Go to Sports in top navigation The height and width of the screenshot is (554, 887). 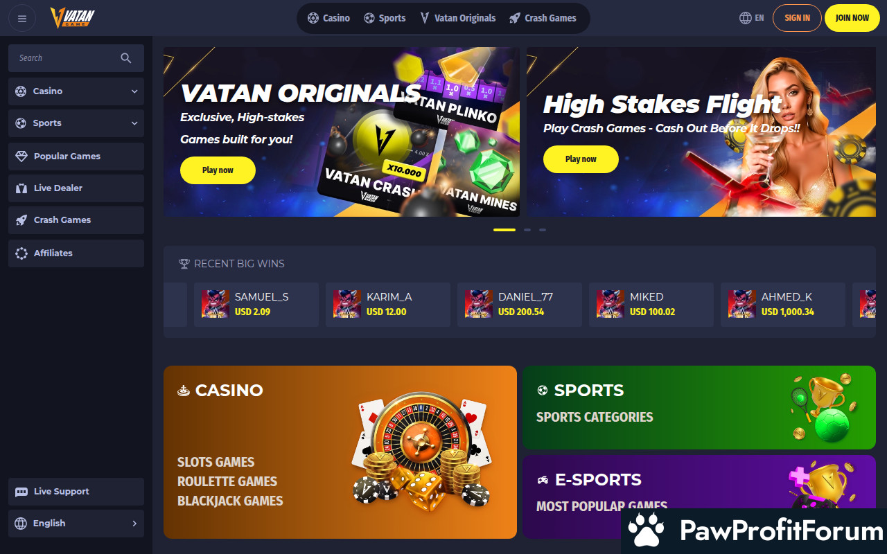[385, 18]
